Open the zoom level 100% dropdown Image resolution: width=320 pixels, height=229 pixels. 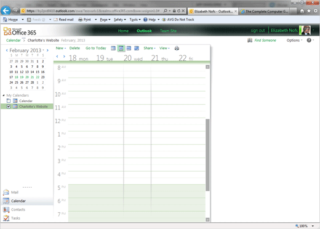(x=313, y=226)
